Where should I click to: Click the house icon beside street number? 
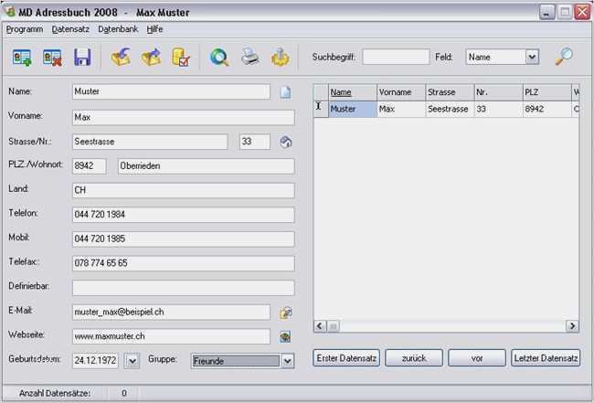tap(286, 142)
